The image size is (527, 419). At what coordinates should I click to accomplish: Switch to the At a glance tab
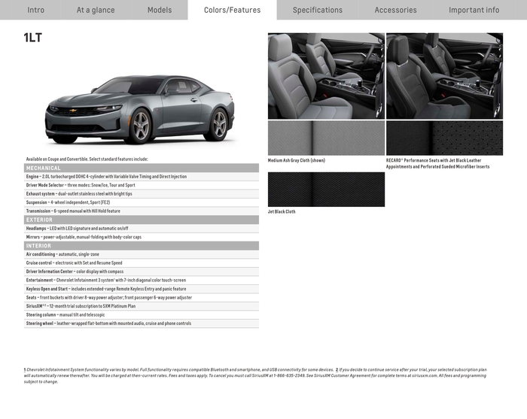(x=96, y=10)
